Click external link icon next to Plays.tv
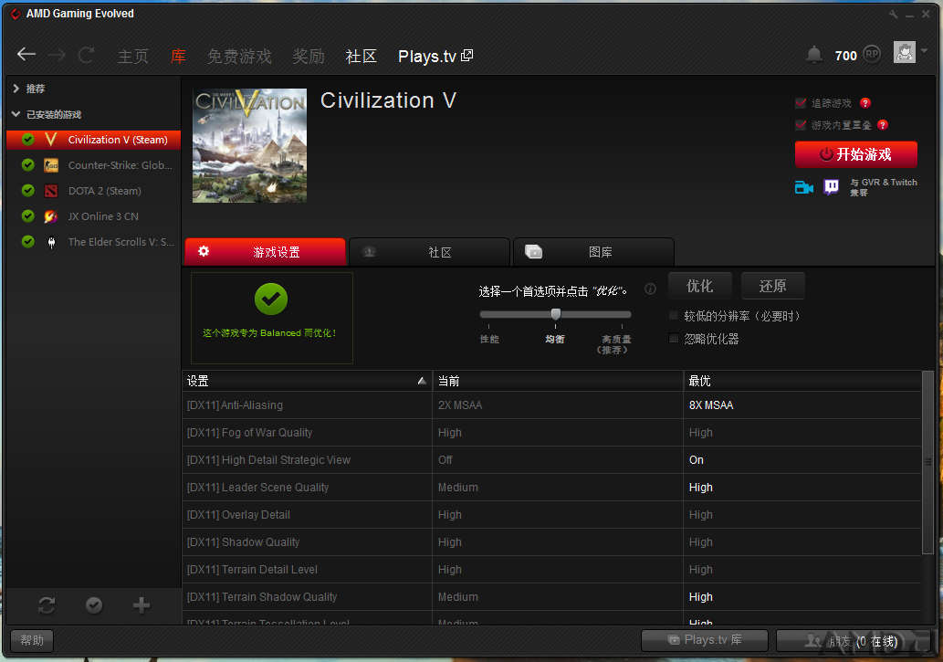This screenshot has height=662, width=943. 466,56
